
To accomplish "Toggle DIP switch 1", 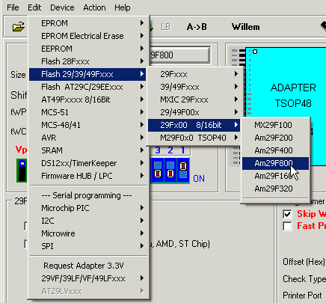I will pos(183,170).
